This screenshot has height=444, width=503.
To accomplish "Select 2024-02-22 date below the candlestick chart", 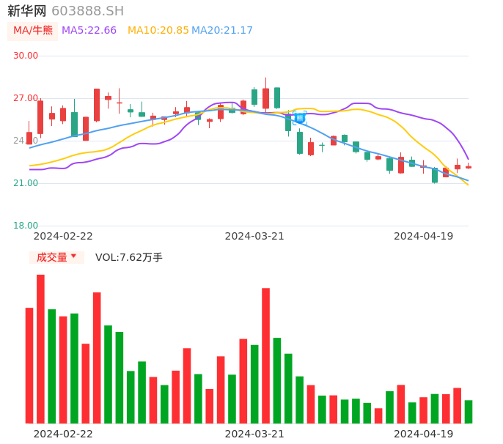I will pyautogui.click(x=63, y=236).
